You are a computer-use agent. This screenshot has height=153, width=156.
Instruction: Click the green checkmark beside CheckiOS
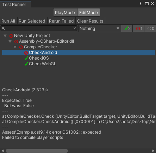26,58
